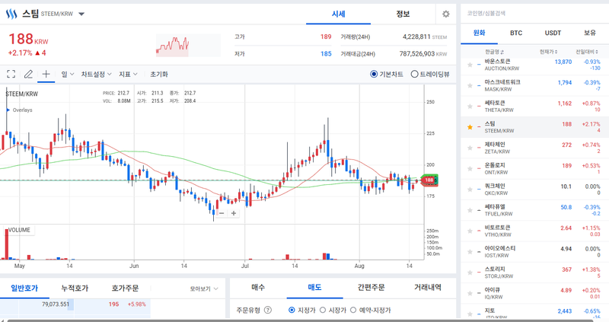Sort coin list by 전일대비 column
The width and height of the screenshot is (609, 322).
pos(588,52)
